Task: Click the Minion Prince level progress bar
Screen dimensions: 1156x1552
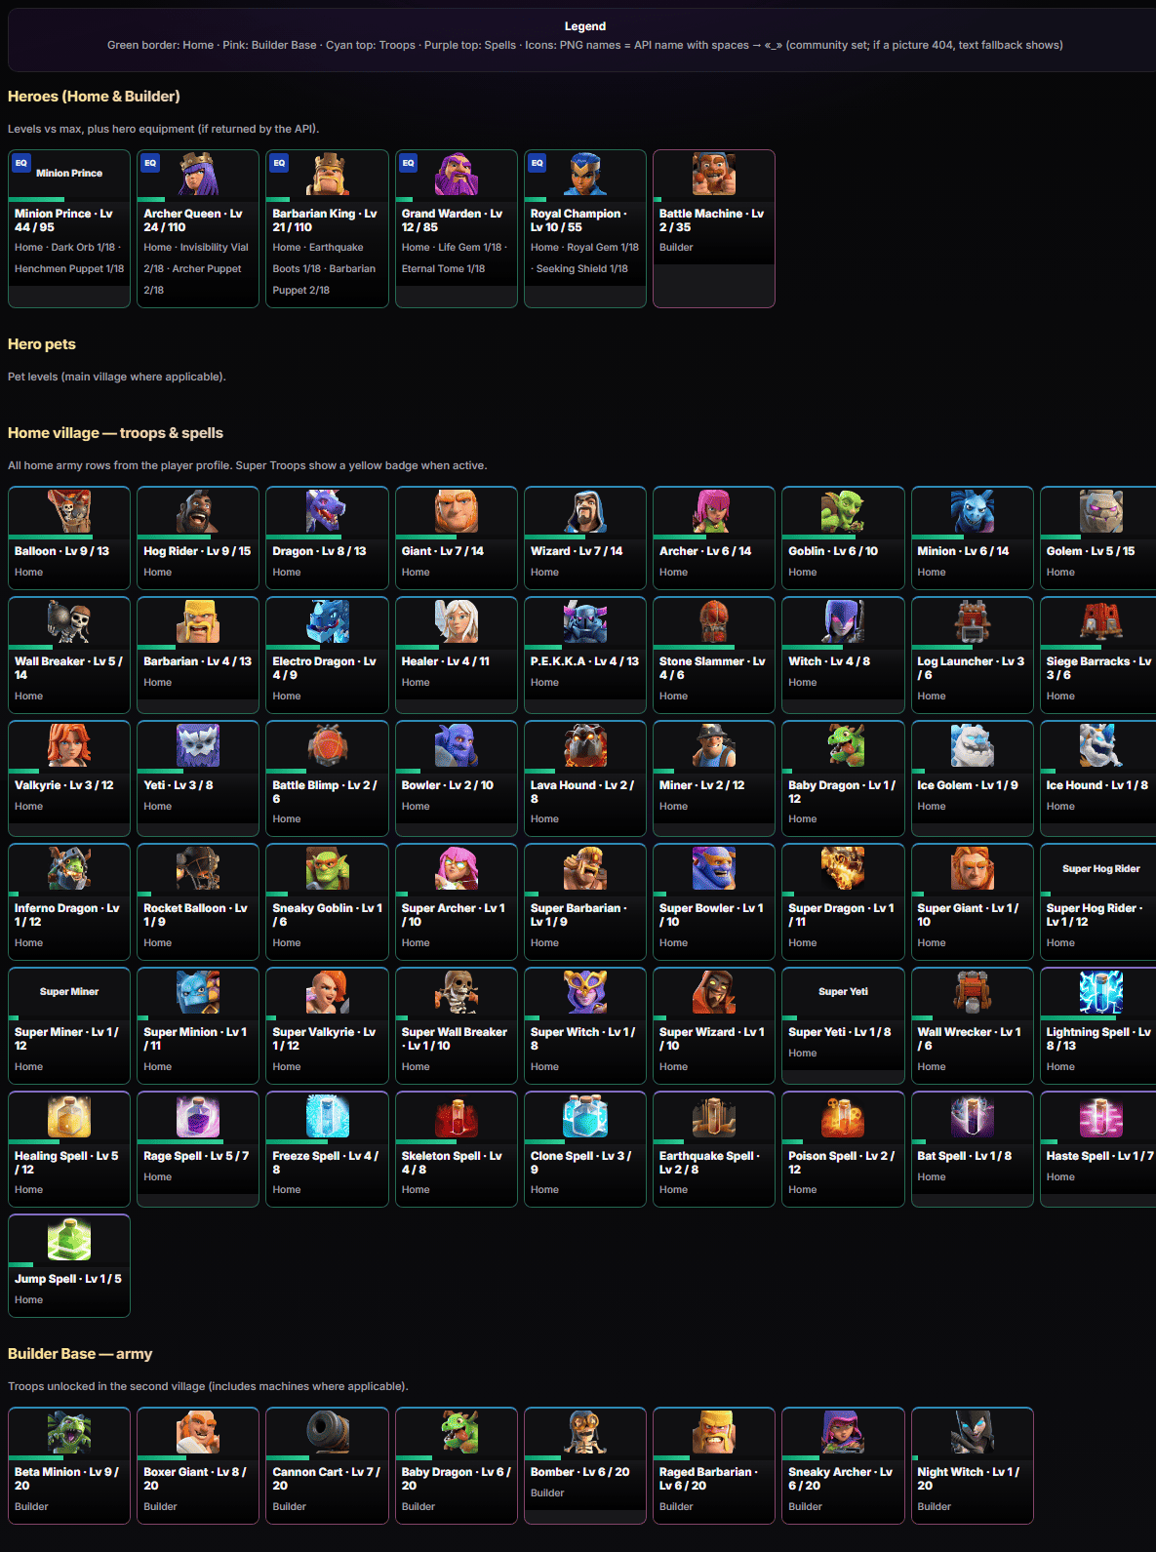Action: pyautogui.click(x=69, y=199)
